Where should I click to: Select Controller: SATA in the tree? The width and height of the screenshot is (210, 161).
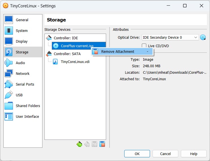point(67,54)
